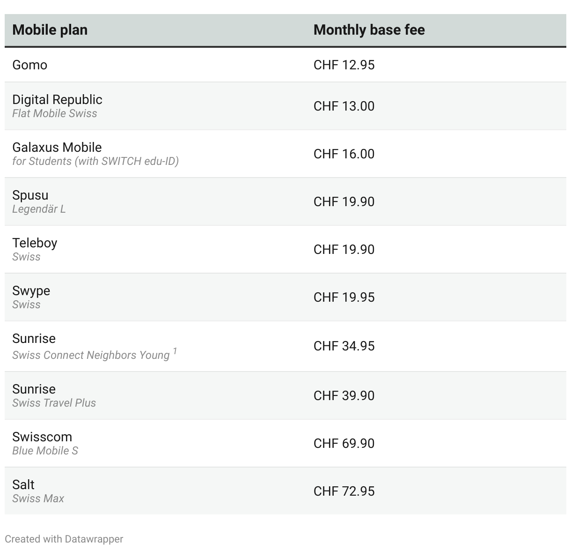Image resolution: width=571 pixels, height=550 pixels.
Task: Click the CHF 34.95 fee value
Action: click(344, 346)
